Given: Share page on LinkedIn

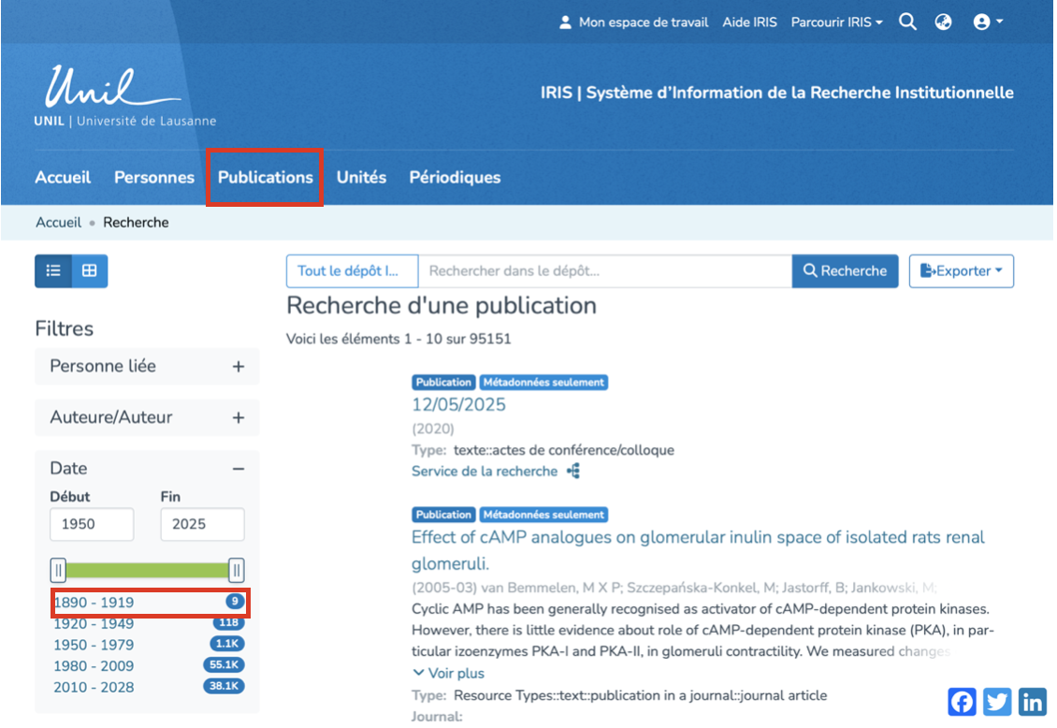Looking at the screenshot, I should pyautogui.click(x=1033, y=702).
